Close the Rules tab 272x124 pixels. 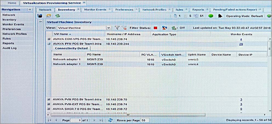(x=186, y=9)
